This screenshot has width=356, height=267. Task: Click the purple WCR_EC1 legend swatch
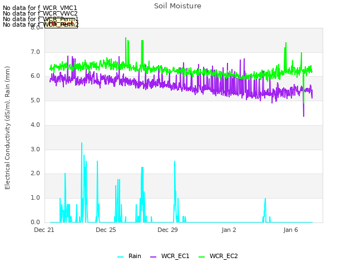(154, 257)
